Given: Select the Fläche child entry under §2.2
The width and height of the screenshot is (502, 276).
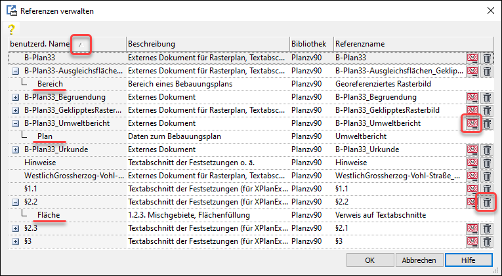Looking at the screenshot, I should 50,215.
